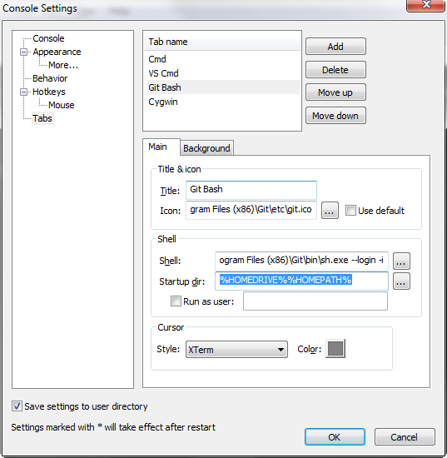Open the More… appearance settings
This screenshot has height=458, width=447.
pyautogui.click(x=63, y=65)
